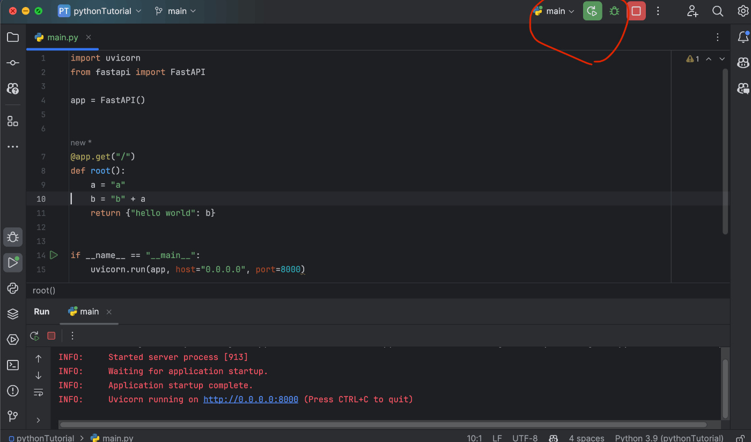Open the Problems tool window
Screen dimensions: 751x442
tap(13, 391)
